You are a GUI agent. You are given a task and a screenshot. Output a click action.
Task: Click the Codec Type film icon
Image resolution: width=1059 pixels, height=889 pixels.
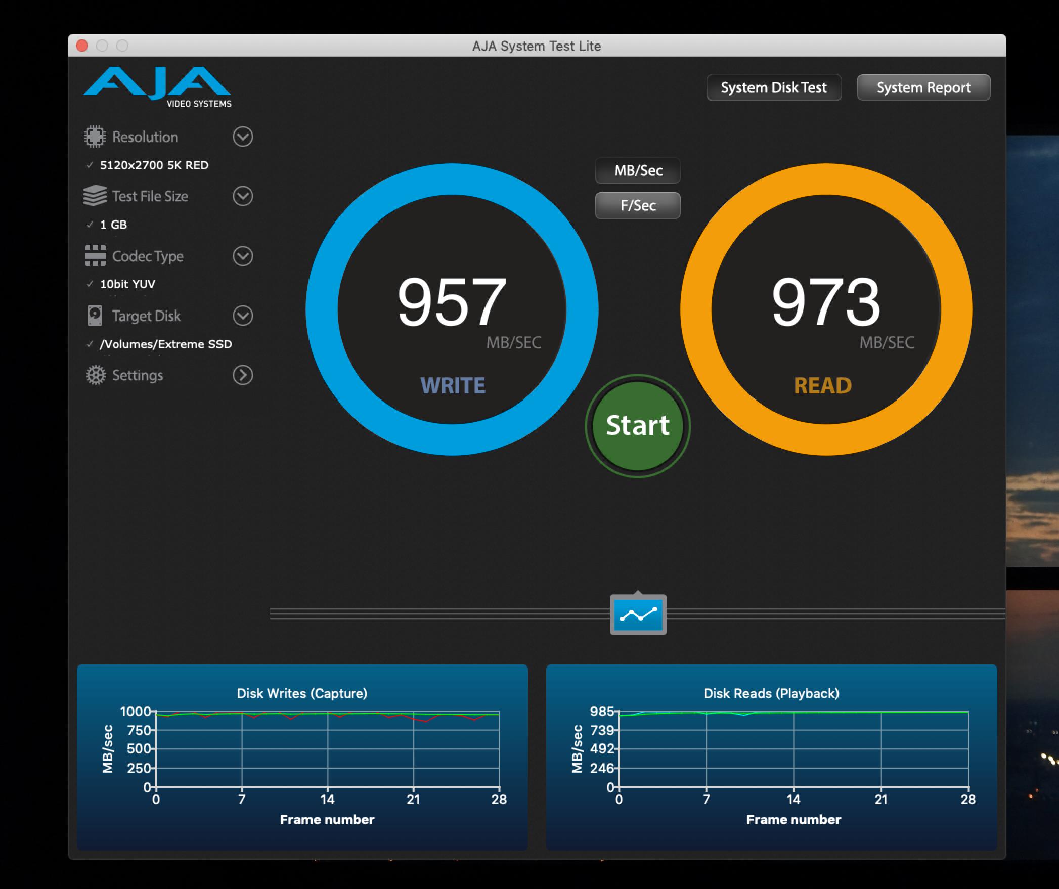(95, 256)
